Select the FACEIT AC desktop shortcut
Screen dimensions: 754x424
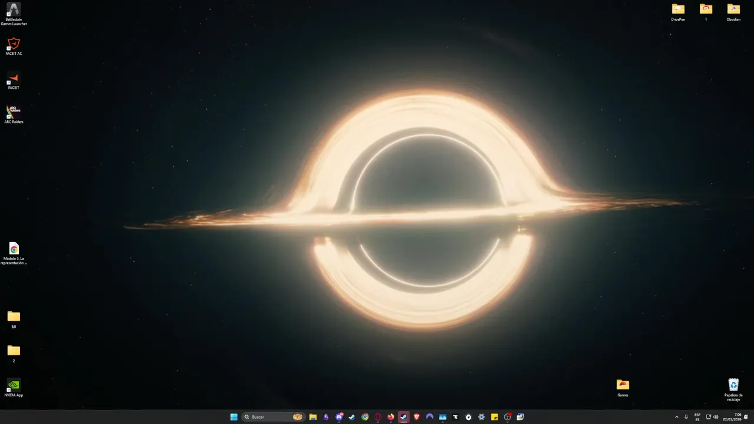[14, 47]
